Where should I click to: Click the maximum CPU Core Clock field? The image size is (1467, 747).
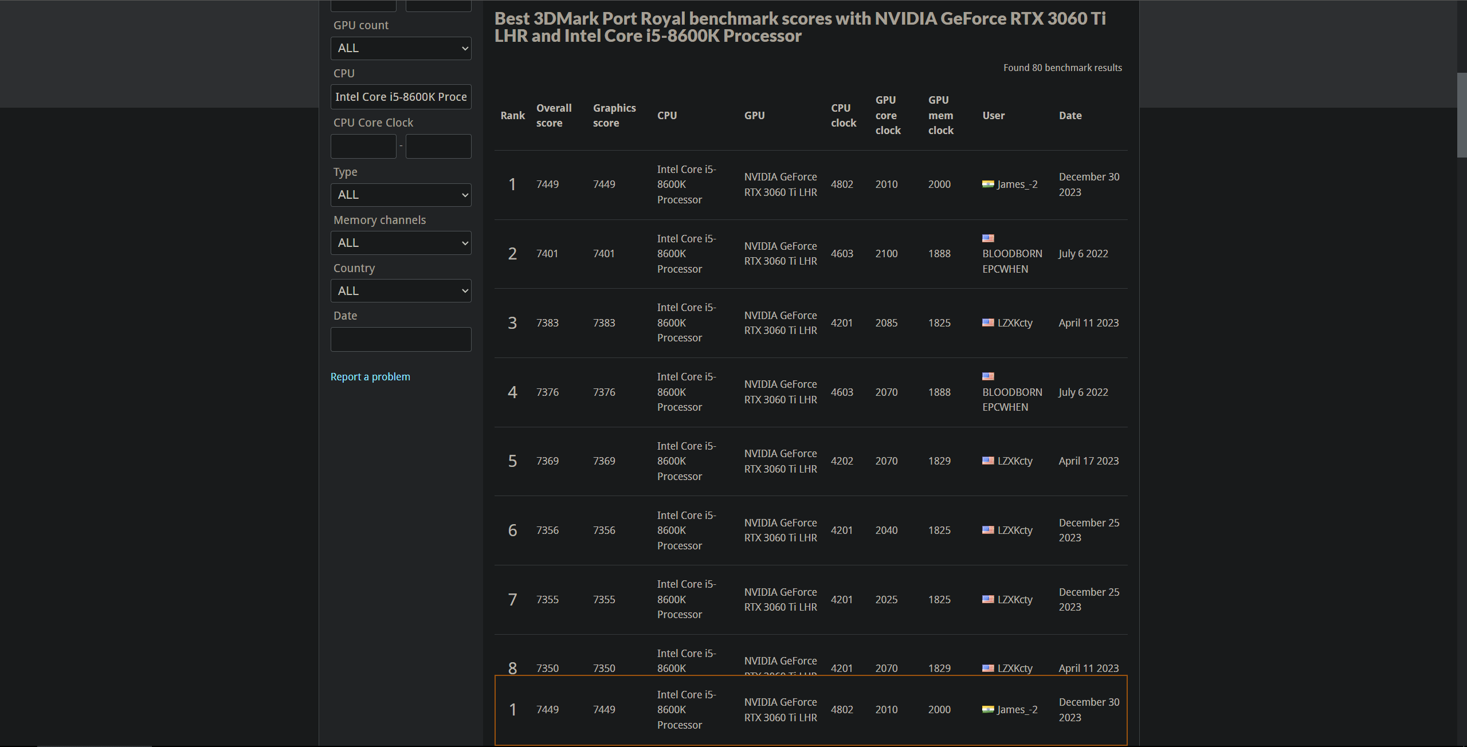438,146
